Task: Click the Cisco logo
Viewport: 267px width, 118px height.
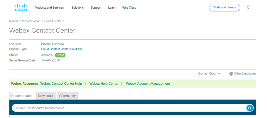Action: 21,8
